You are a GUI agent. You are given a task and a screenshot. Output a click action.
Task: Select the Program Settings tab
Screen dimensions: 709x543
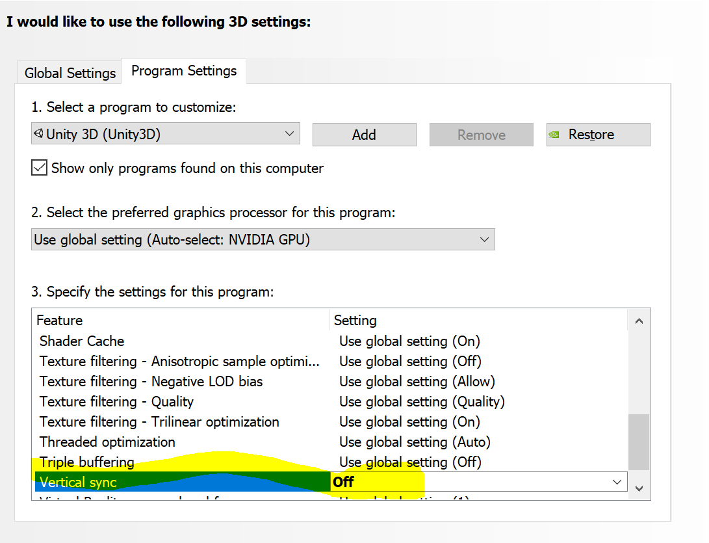184,71
